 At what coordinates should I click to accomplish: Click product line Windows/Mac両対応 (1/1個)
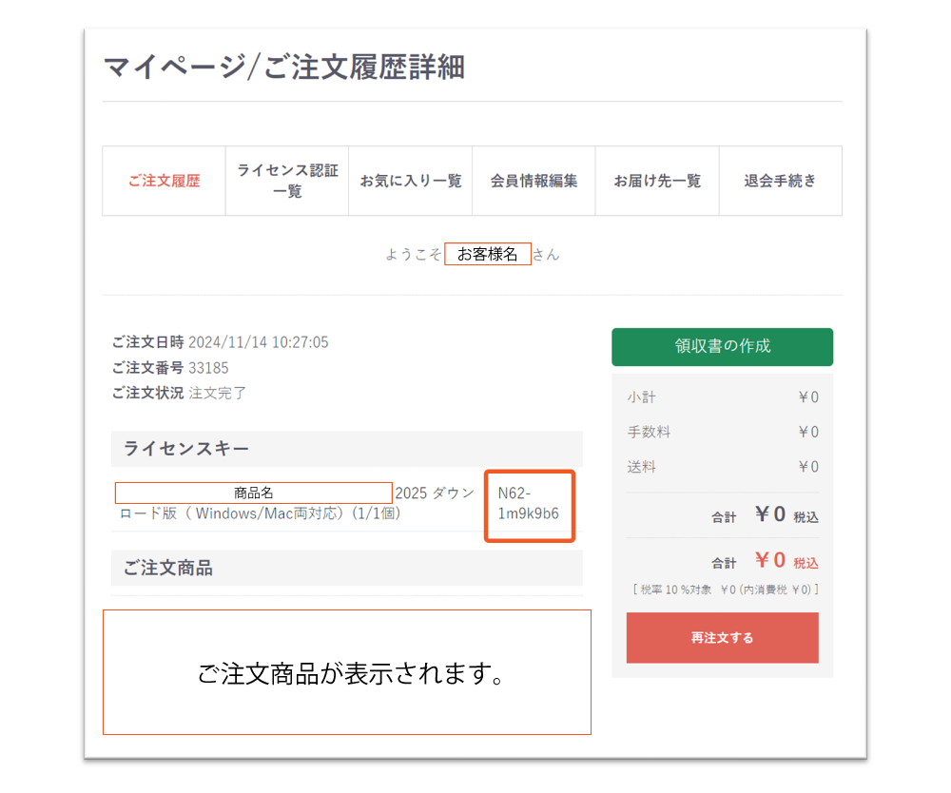pos(261,513)
